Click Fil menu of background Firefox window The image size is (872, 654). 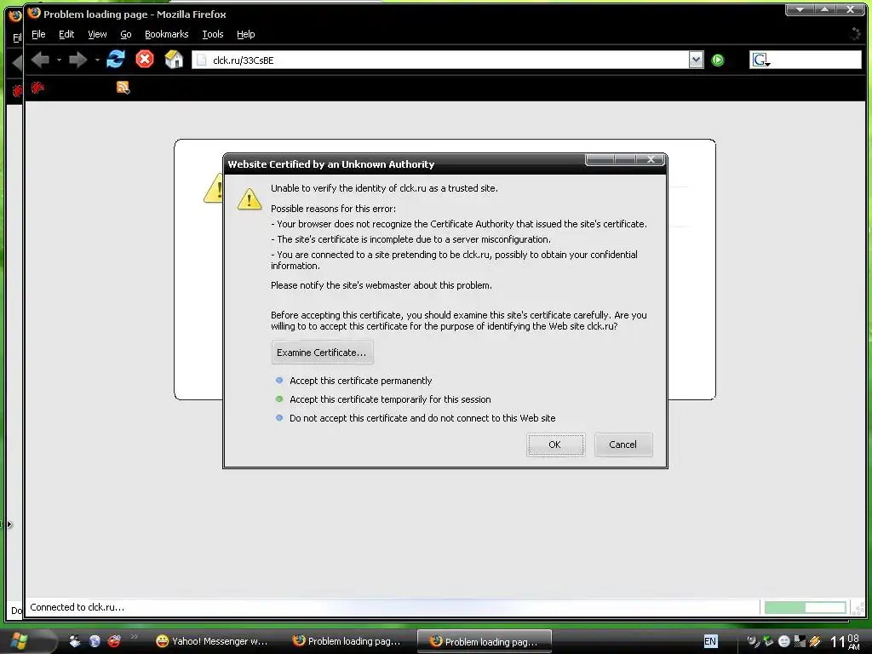coord(17,37)
